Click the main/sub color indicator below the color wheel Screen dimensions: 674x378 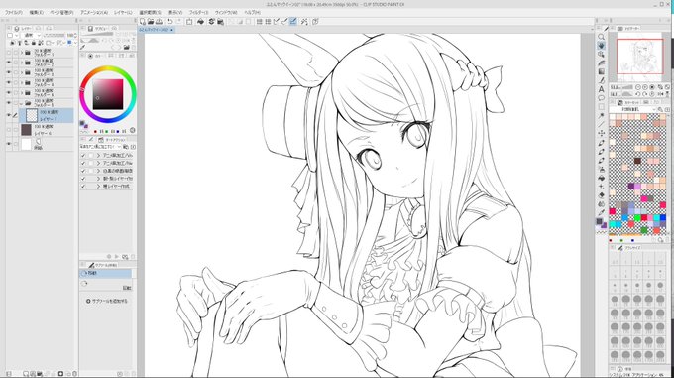(83, 125)
